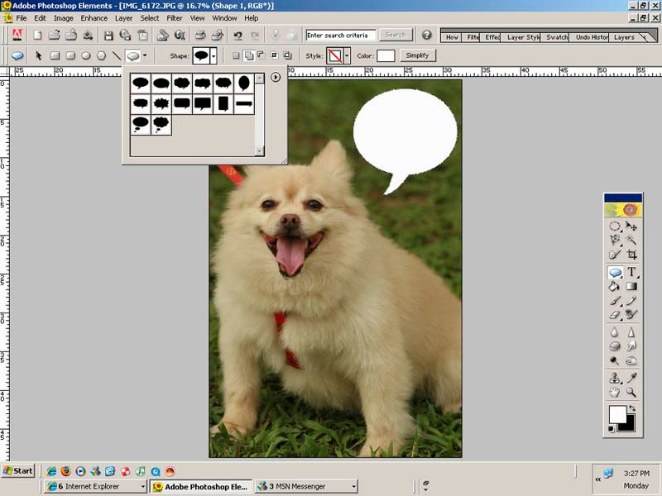
Task: Open the Enhance menu
Action: pyautogui.click(x=94, y=18)
